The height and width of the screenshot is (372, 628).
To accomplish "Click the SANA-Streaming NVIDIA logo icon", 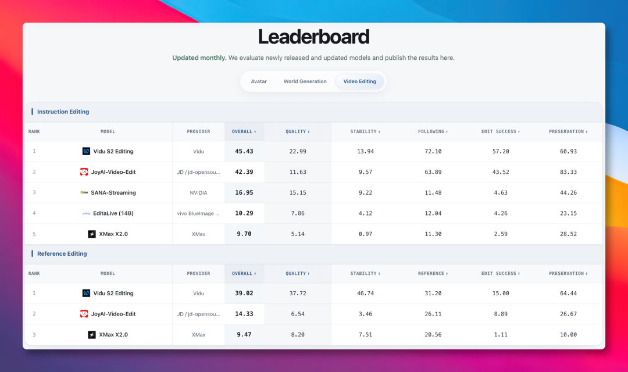I will pos(84,192).
